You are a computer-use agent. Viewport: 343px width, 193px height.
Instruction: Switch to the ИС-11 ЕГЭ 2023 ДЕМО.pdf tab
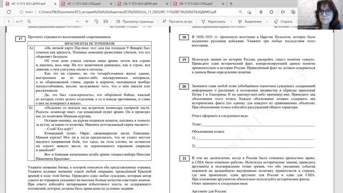pyautogui.click(x=28, y=4)
